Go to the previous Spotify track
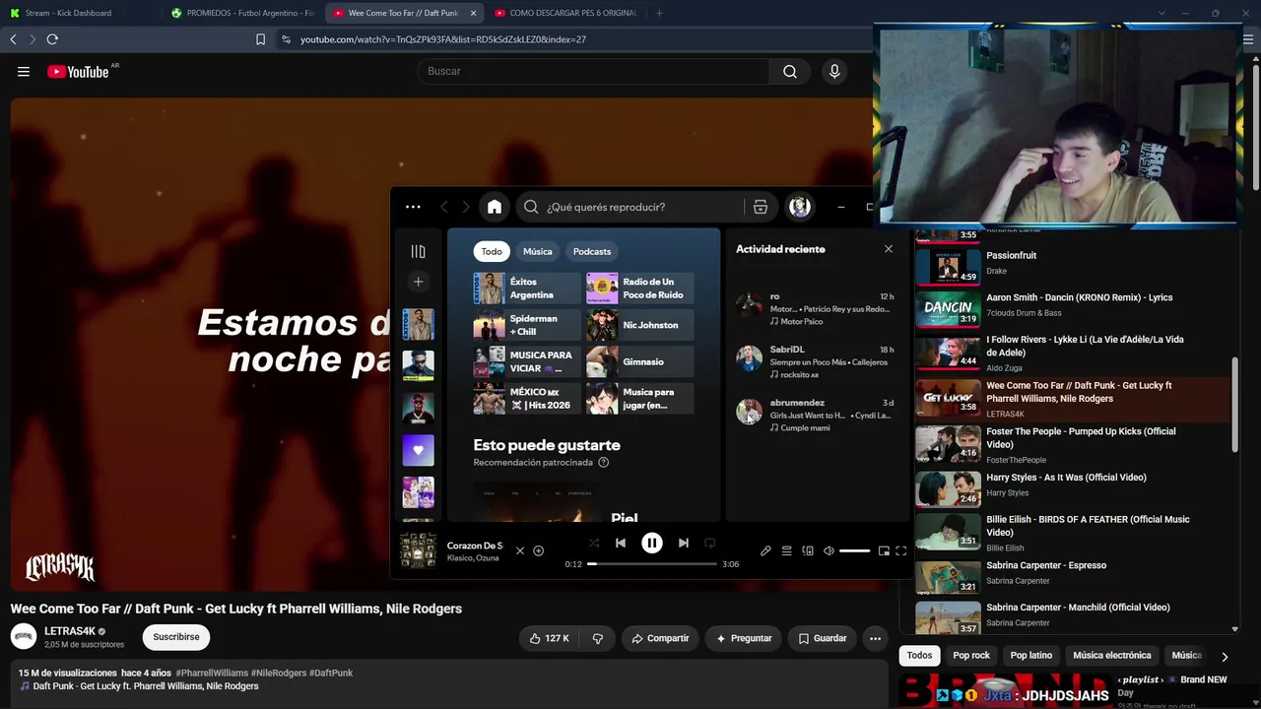This screenshot has height=709, width=1261. (621, 543)
